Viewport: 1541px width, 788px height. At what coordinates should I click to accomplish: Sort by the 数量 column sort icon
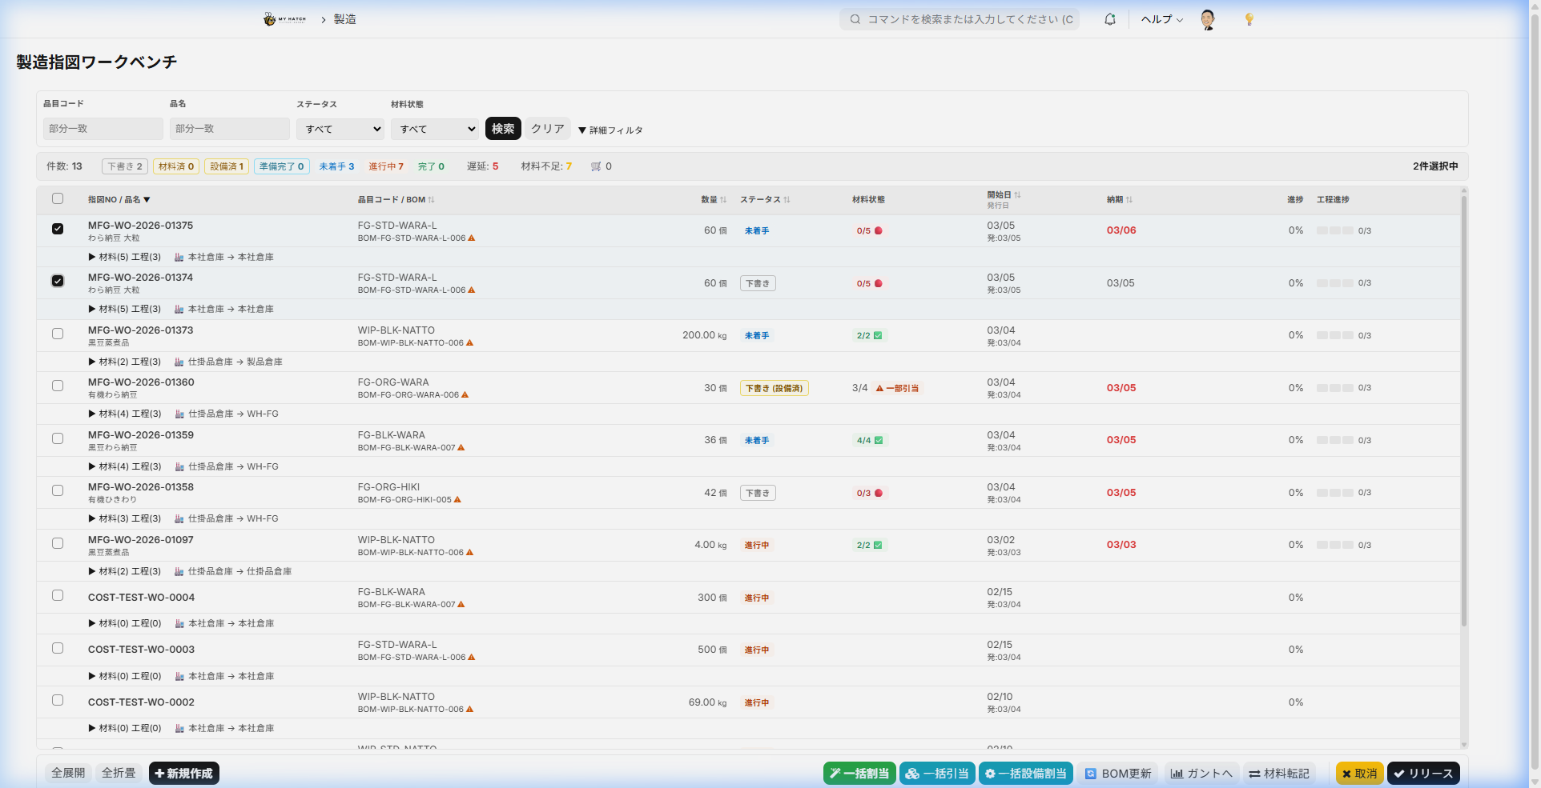pos(723,200)
